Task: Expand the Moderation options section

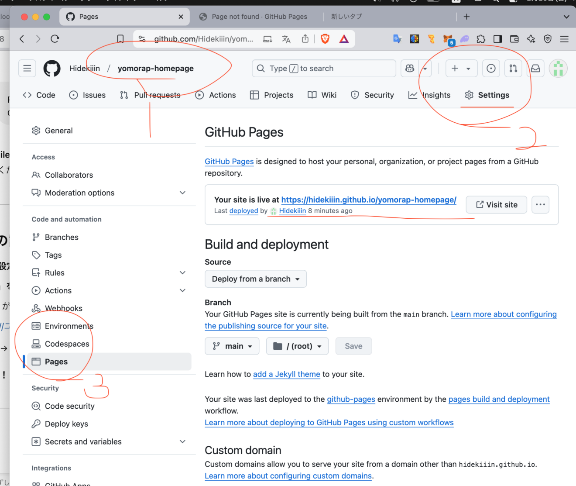Action: (x=182, y=193)
